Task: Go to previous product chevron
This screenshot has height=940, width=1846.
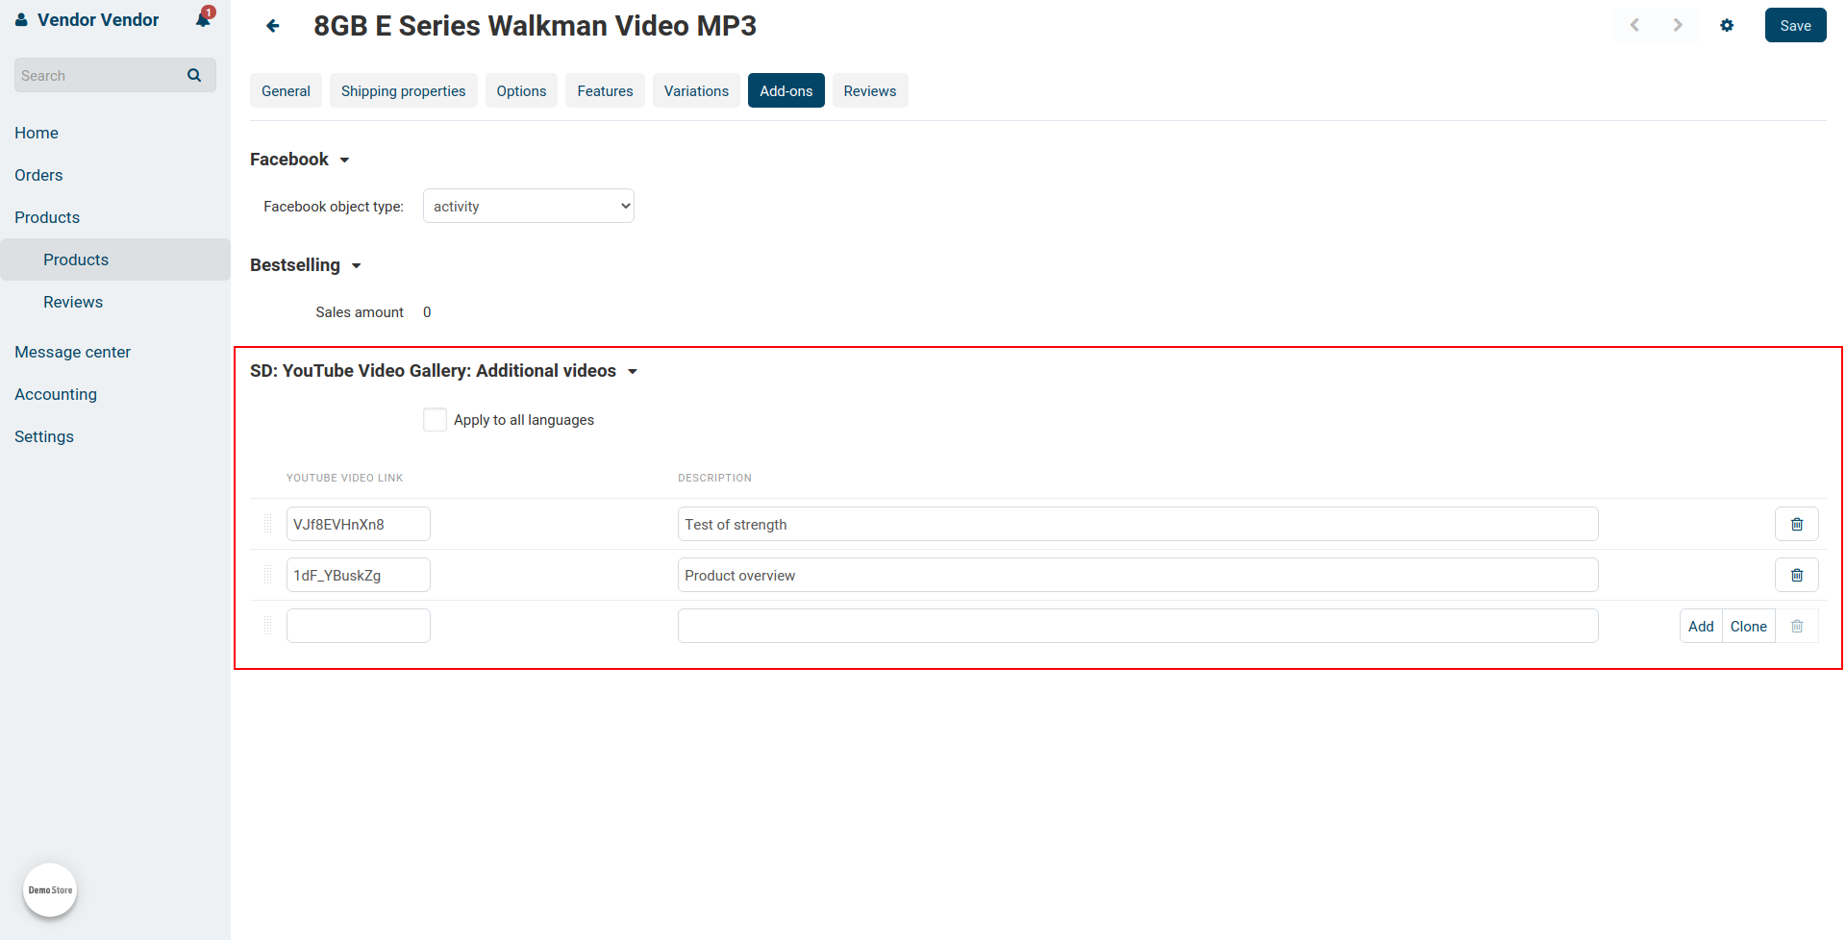Action: coord(1634,25)
